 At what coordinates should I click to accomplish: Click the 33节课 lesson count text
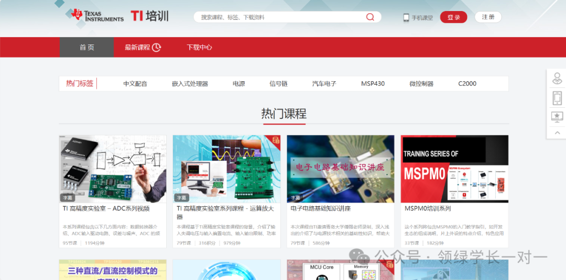click(412, 243)
